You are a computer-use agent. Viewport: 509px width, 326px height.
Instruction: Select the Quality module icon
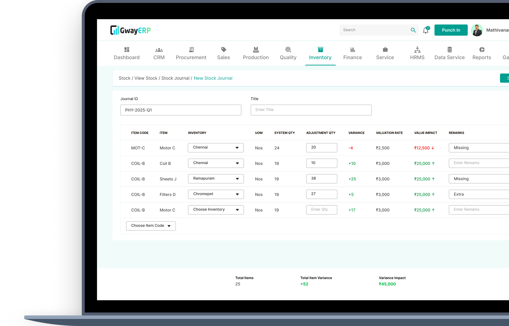[x=288, y=50]
